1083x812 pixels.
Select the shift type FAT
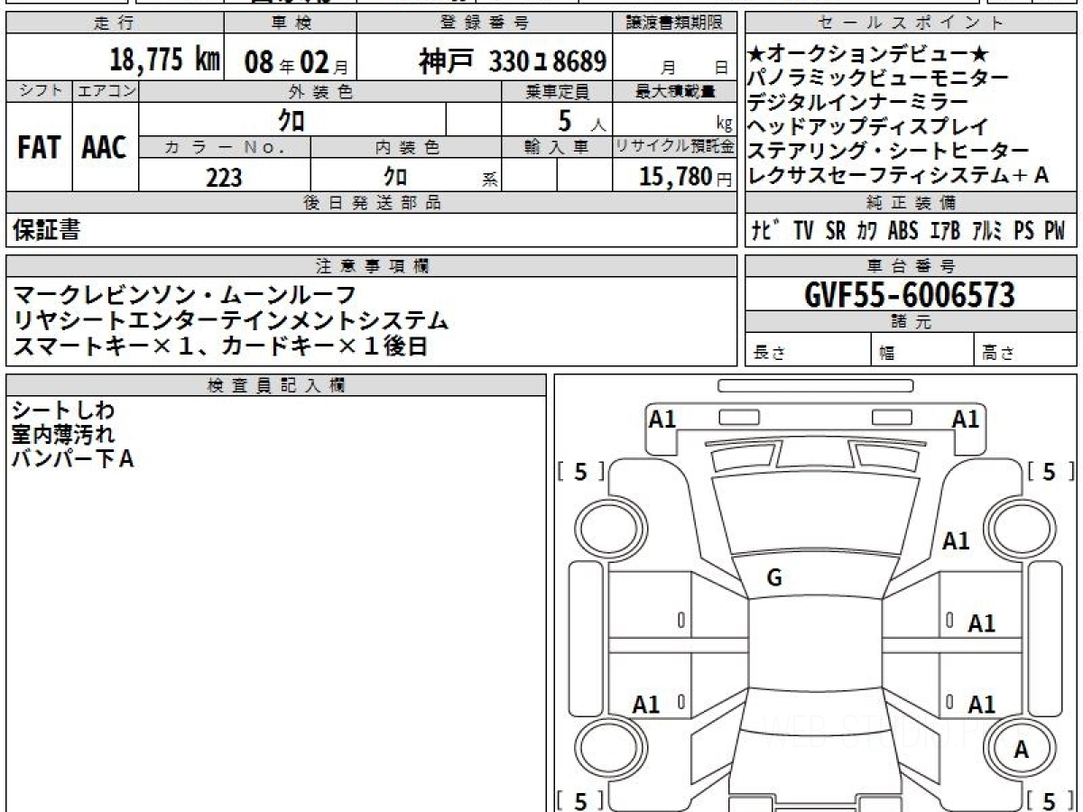[x=38, y=147]
